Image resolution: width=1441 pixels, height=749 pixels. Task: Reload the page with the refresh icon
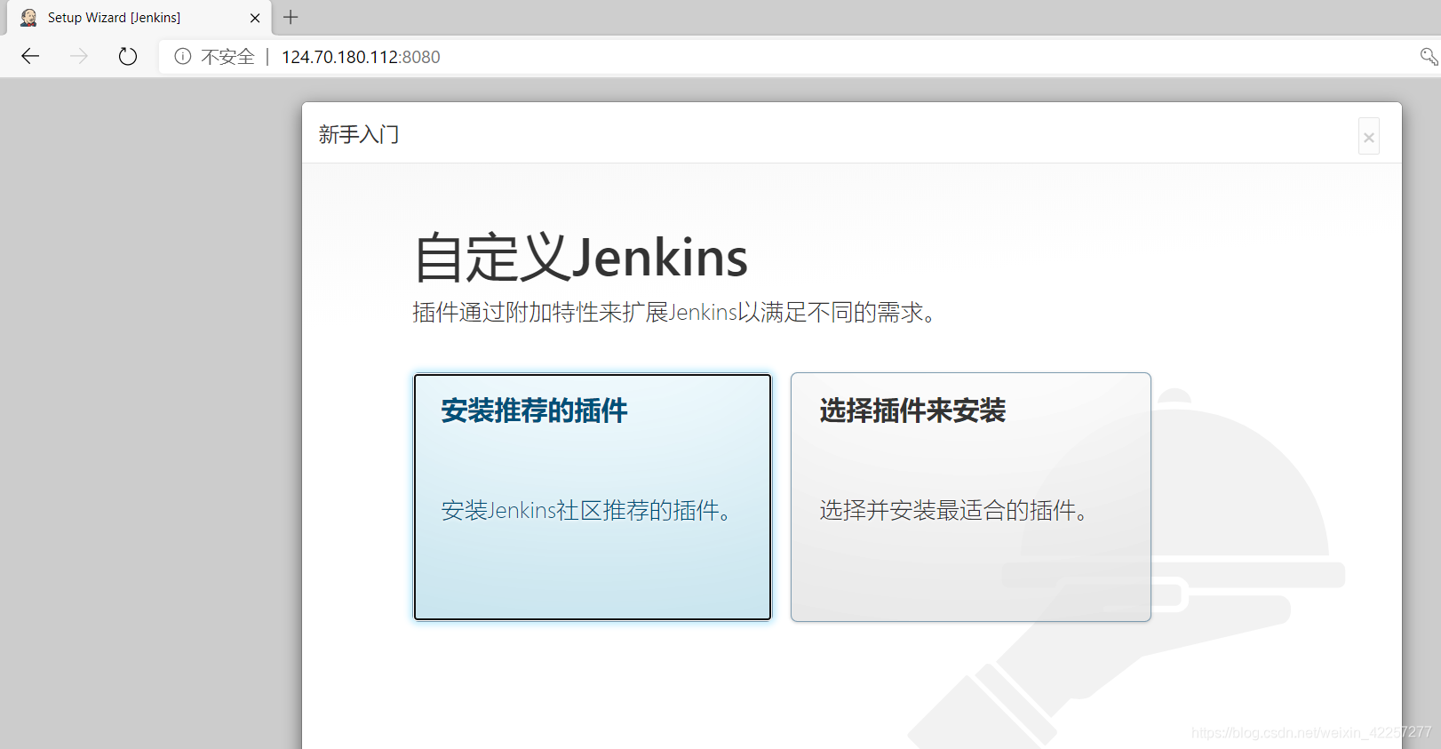pyautogui.click(x=128, y=57)
